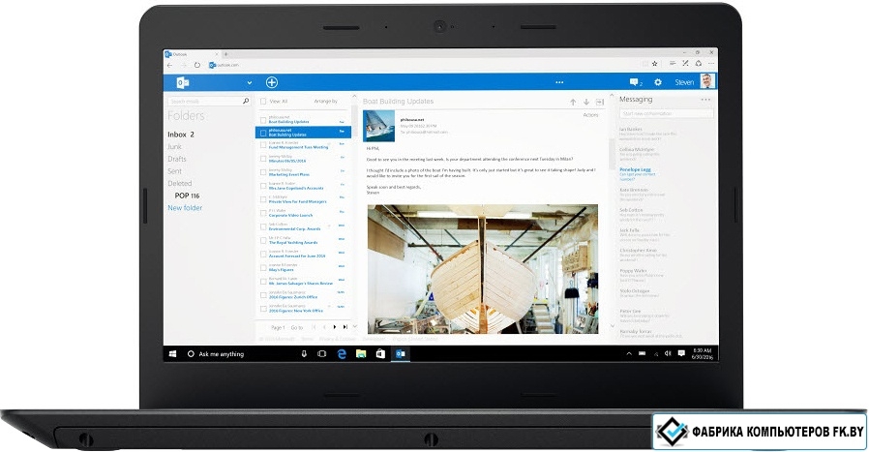Open the Arrange by dropdown
Image resolution: width=869 pixels, height=452 pixels.
coord(325,102)
